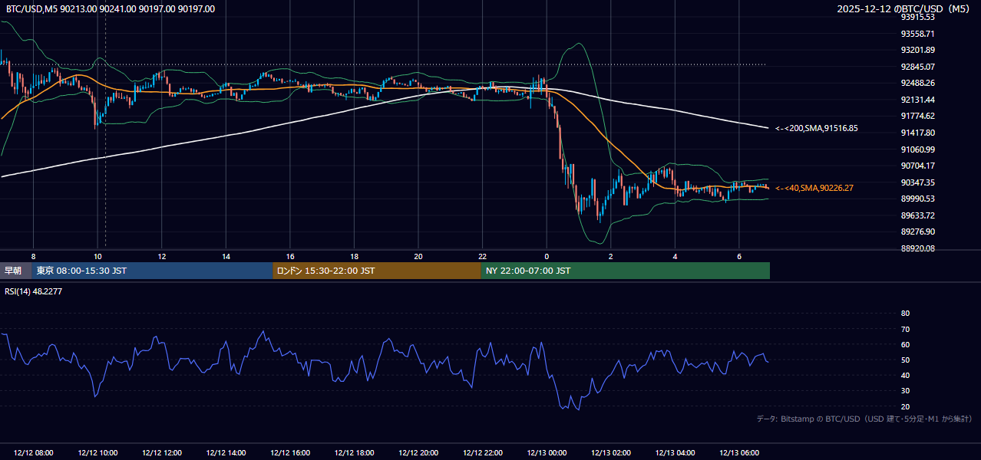Select the ロンドン 15:30-22:00 JST session bar

pos(377,271)
